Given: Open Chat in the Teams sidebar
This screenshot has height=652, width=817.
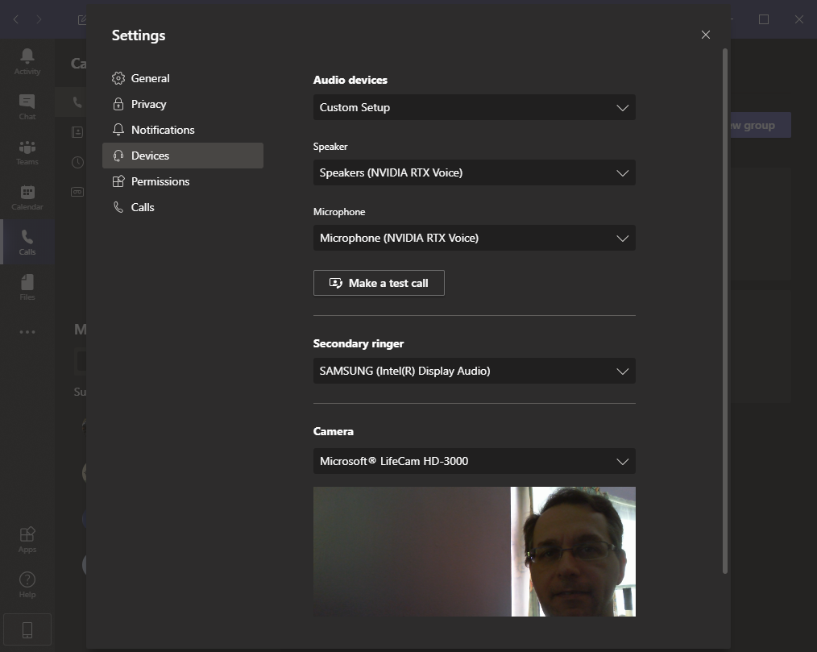Looking at the screenshot, I should pyautogui.click(x=27, y=107).
